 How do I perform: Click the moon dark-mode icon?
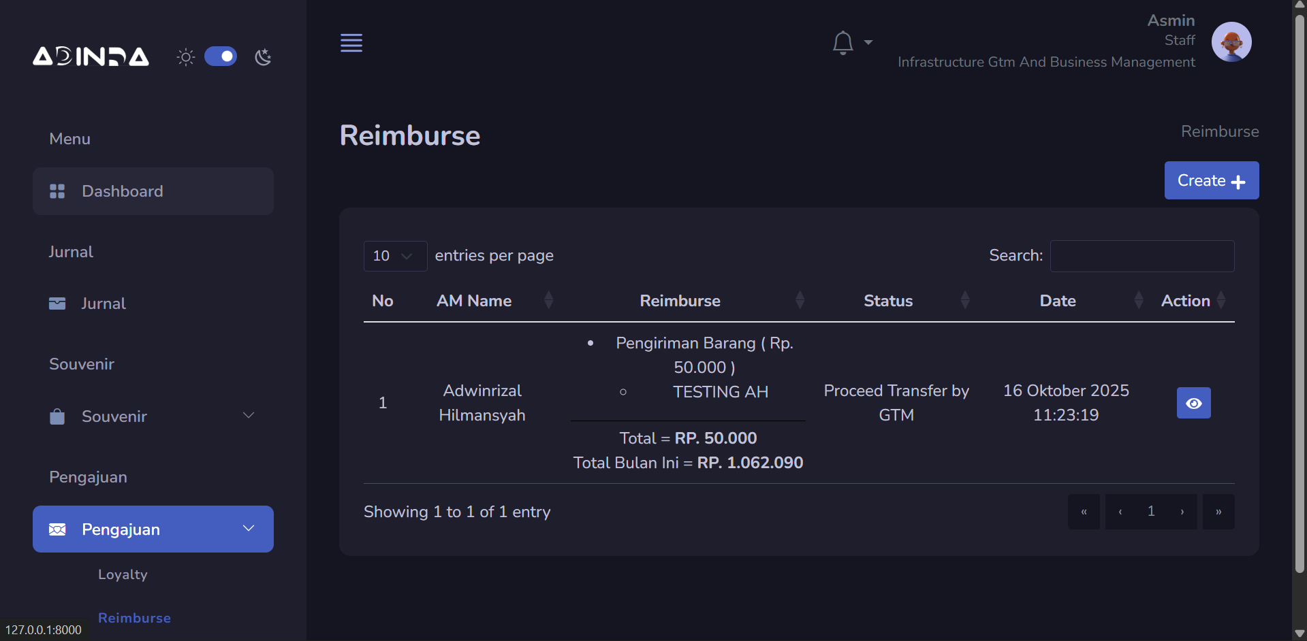263,57
